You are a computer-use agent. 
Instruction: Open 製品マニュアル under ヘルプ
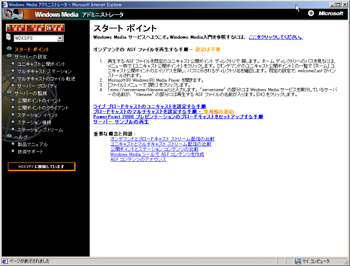click(32, 144)
